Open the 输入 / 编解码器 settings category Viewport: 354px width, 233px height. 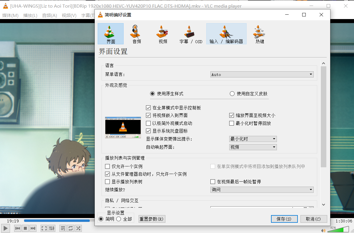click(x=226, y=34)
